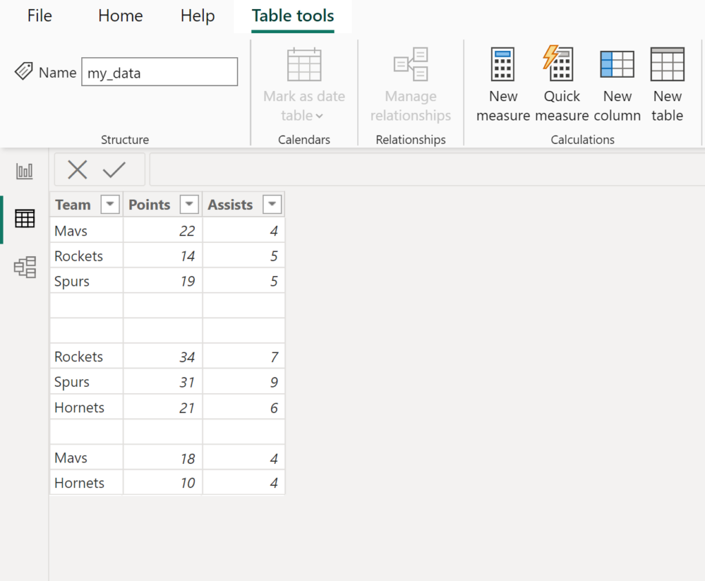Switch to Model view icon
Image resolution: width=705 pixels, height=581 pixels.
pyautogui.click(x=25, y=267)
